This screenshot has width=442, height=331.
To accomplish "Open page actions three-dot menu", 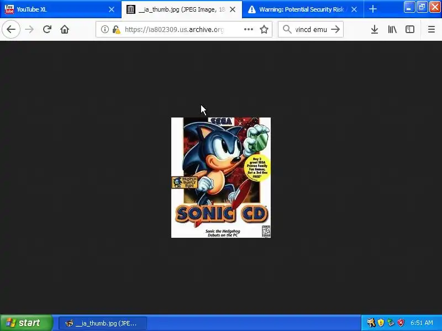I will pyautogui.click(x=248, y=29).
